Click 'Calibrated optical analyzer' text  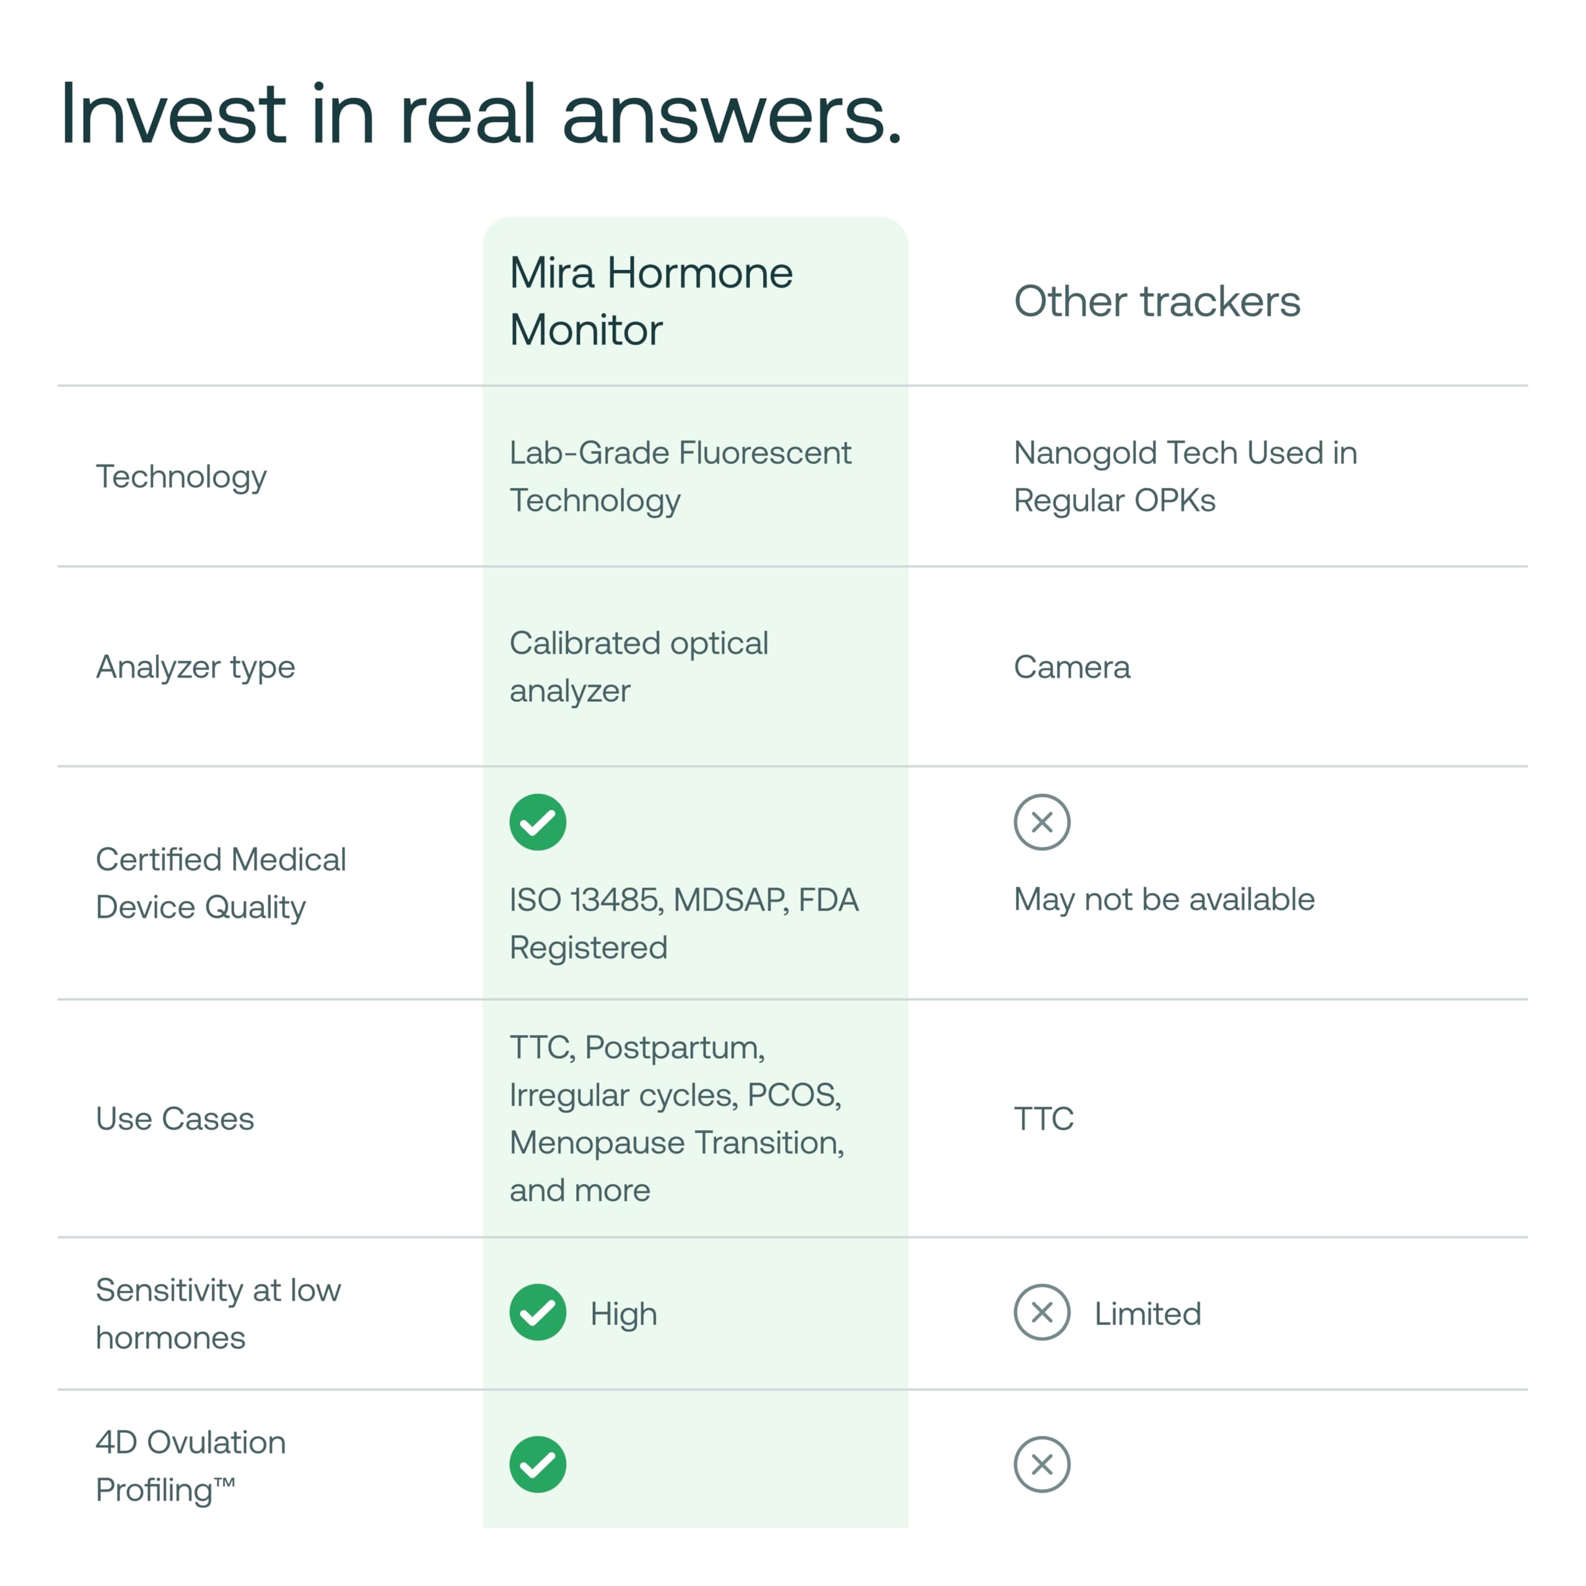coord(639,667)
